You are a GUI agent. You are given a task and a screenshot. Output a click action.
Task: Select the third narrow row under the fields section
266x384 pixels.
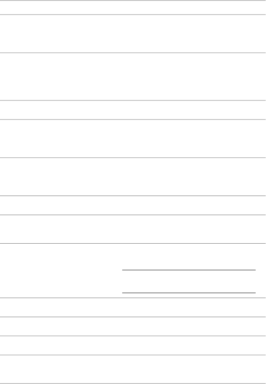coord(133,345)
